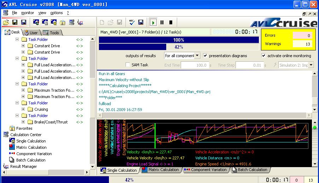Click the monitor icon with green arrow
The image size is (319, 183).
pos(36,22)
